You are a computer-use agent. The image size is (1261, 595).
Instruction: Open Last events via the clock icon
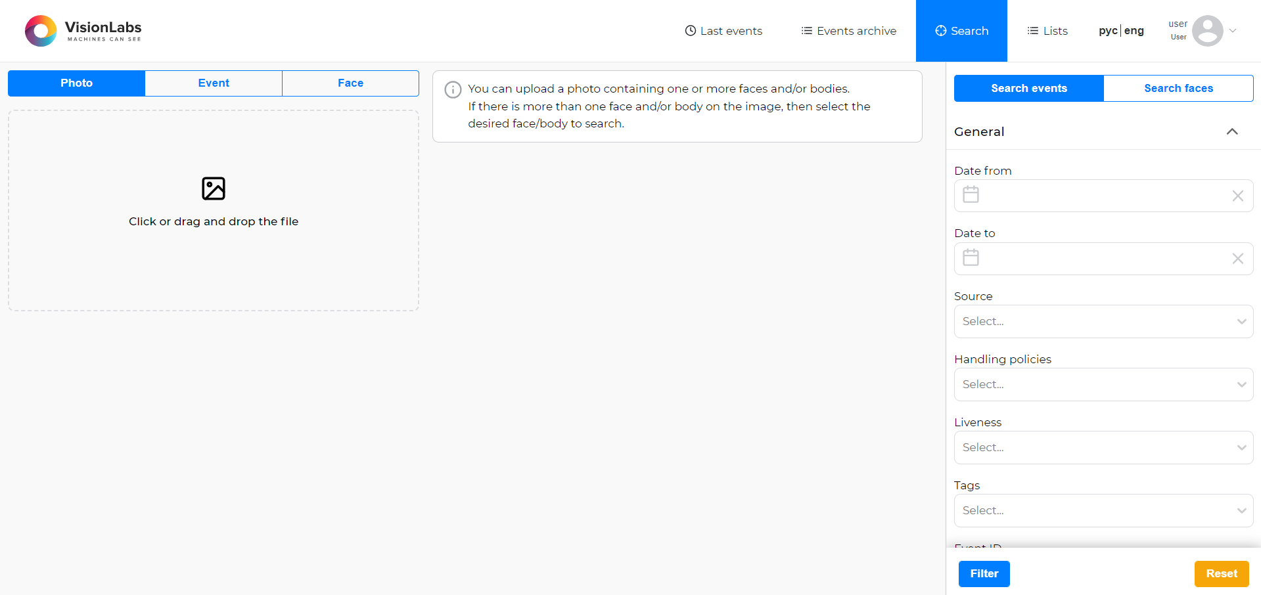pyautogui.click(x=690, y=30)
